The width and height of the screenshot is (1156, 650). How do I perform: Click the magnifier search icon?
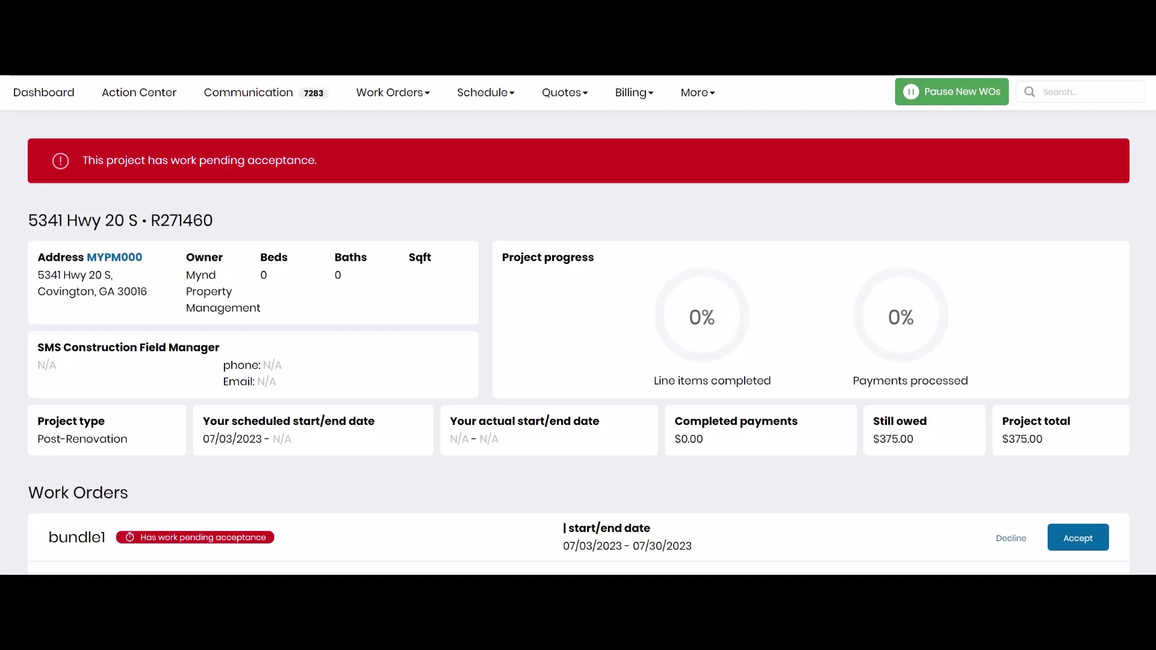[1030, 91]
